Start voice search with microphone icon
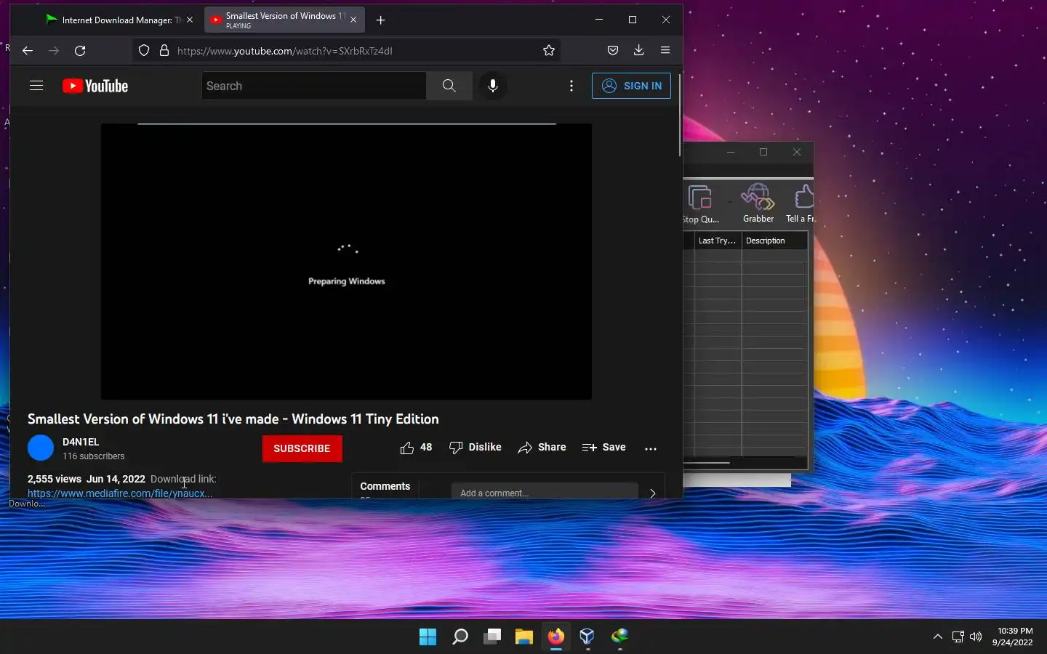The image size is (1047, 654). 493,86
